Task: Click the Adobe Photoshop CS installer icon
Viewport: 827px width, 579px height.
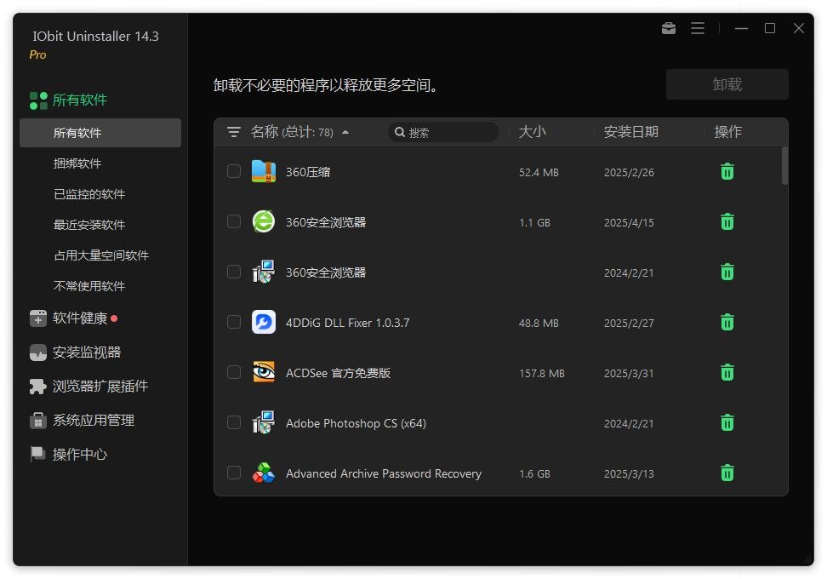Action: coord(263,421)
